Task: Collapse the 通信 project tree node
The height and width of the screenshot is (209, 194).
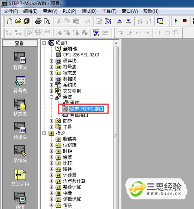Action: pyautogui.click(x=51, y=97)
